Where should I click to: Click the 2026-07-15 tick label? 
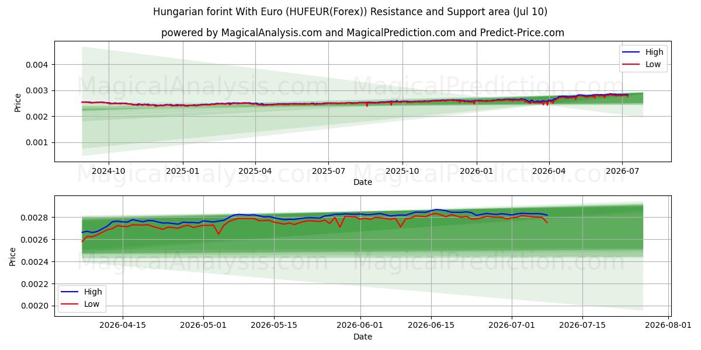coord(583,326)
